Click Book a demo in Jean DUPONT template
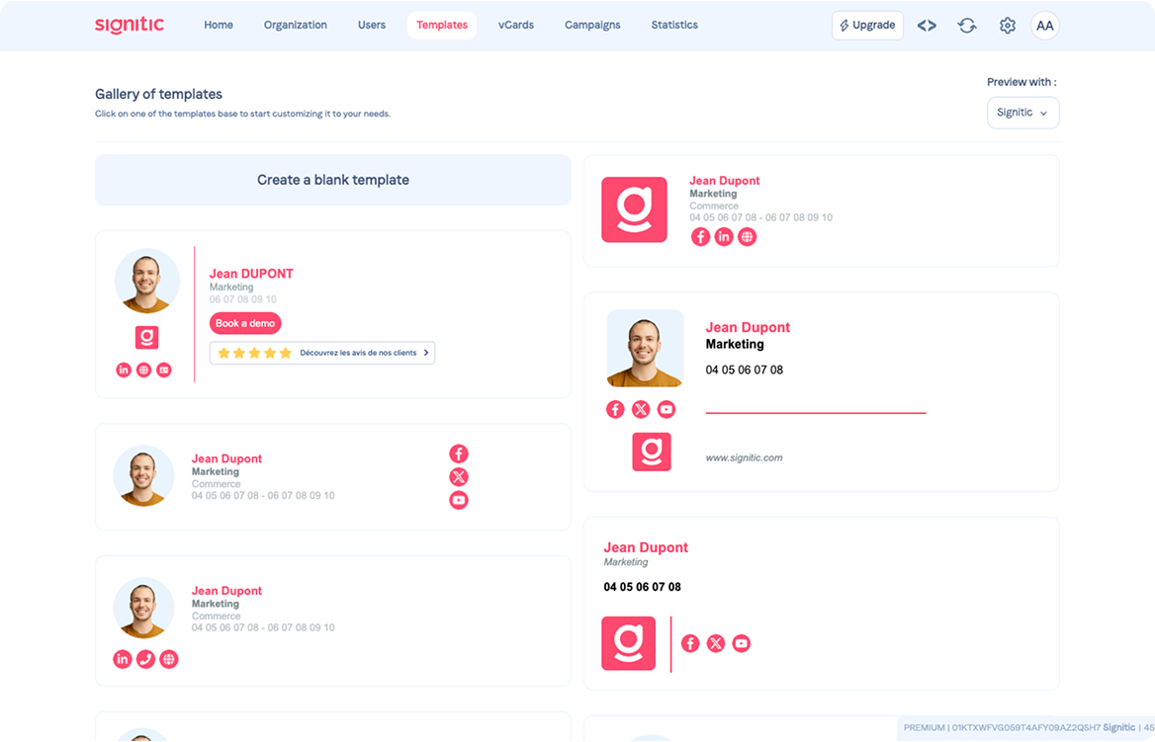Viewport: 1155px width, 742px height. pyautogui.click(x=245, y=323)
